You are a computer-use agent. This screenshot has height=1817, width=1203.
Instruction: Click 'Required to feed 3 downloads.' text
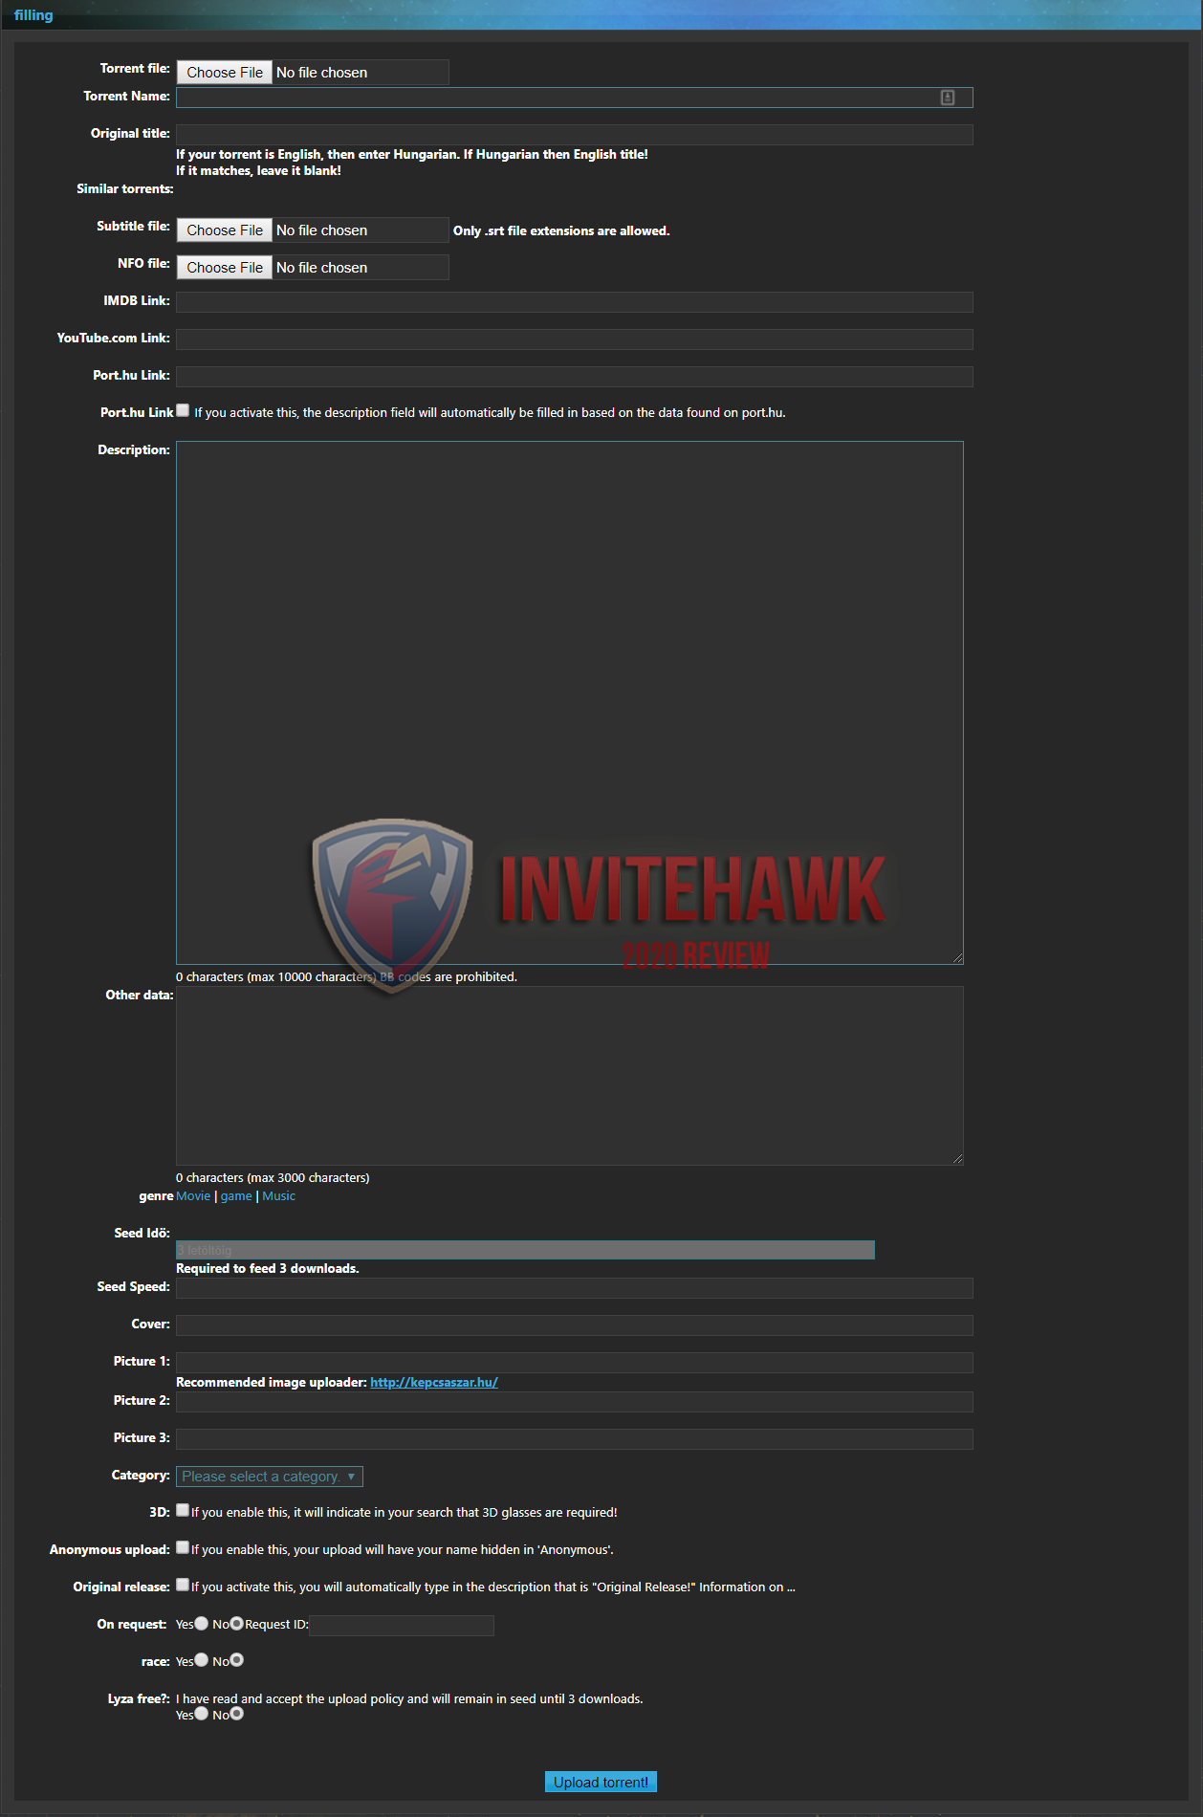(x=268, y=1269)
